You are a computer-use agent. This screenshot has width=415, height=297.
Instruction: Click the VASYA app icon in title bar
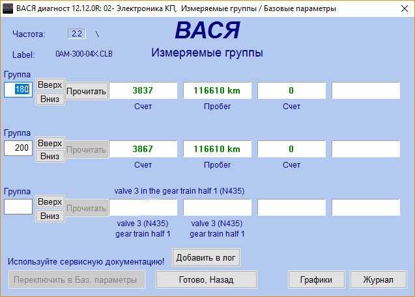(x=8, y=8)
